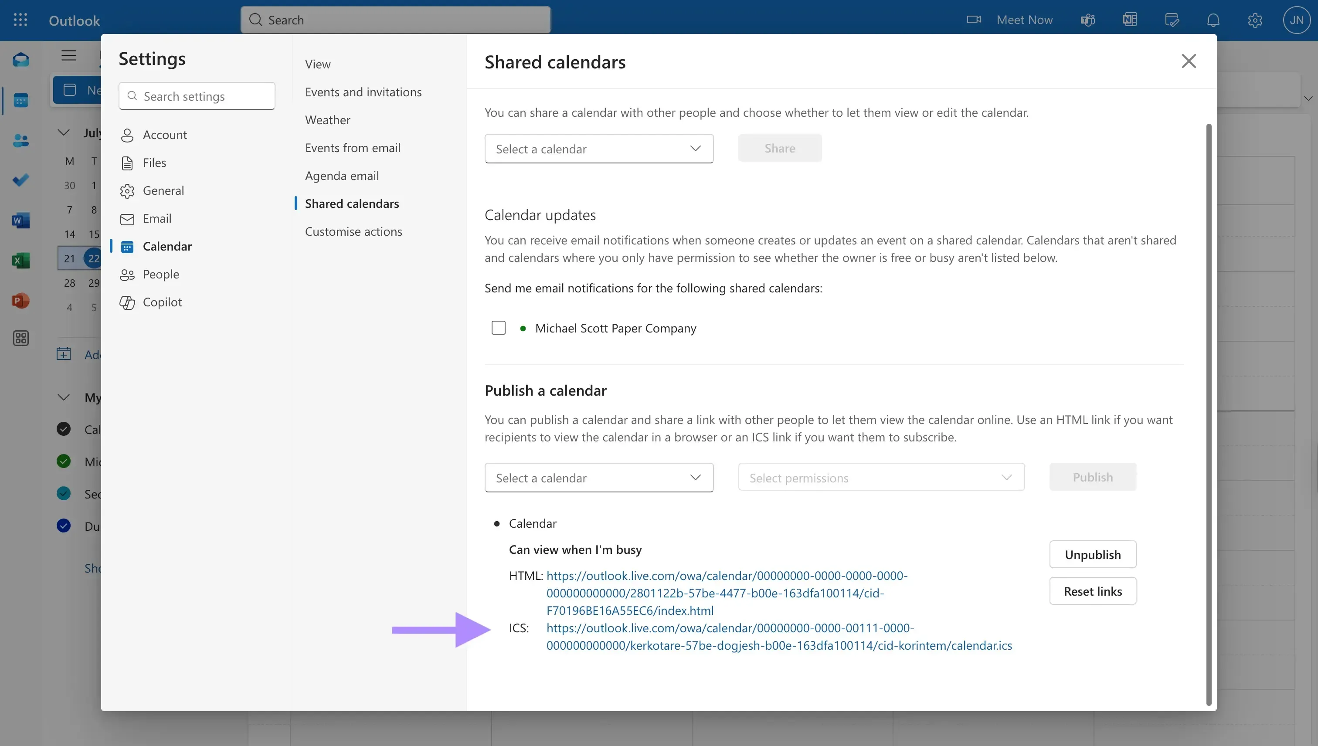
Task: Type in the Search settings field
Action: point(196,96)
